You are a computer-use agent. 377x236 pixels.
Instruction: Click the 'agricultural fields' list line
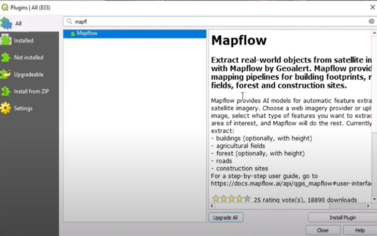coord(238,146)
